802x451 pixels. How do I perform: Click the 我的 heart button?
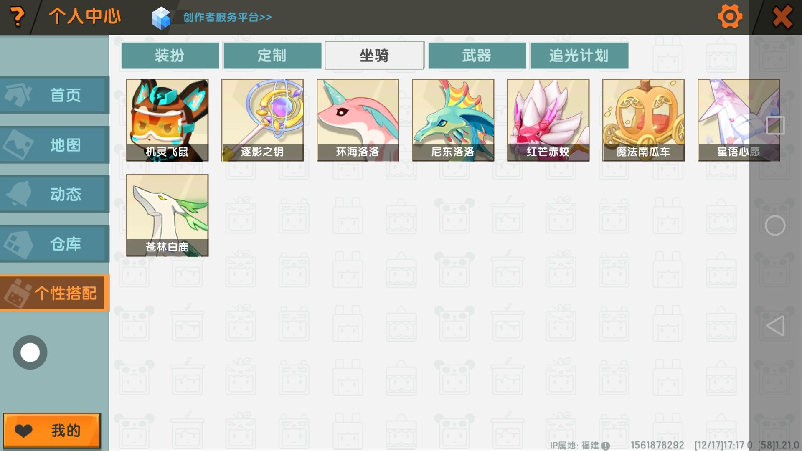tap(52, 431)
